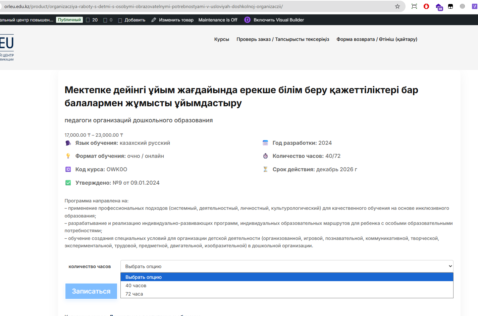Bookmark this page with the star icon
Viewport: 478px width, 316px height.
[x=397, y=6]
